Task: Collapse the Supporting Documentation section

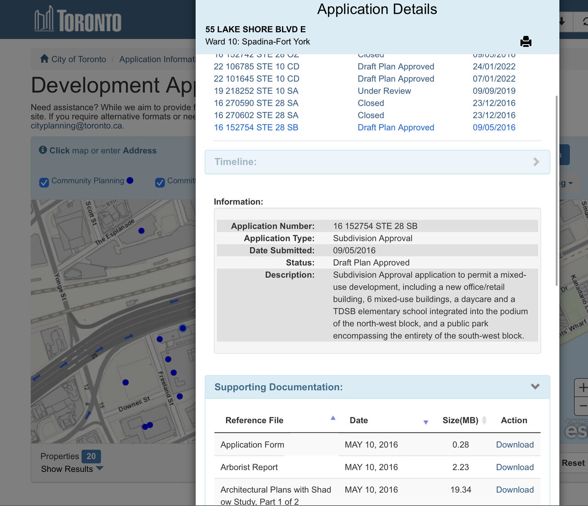Action: [535, 387]
